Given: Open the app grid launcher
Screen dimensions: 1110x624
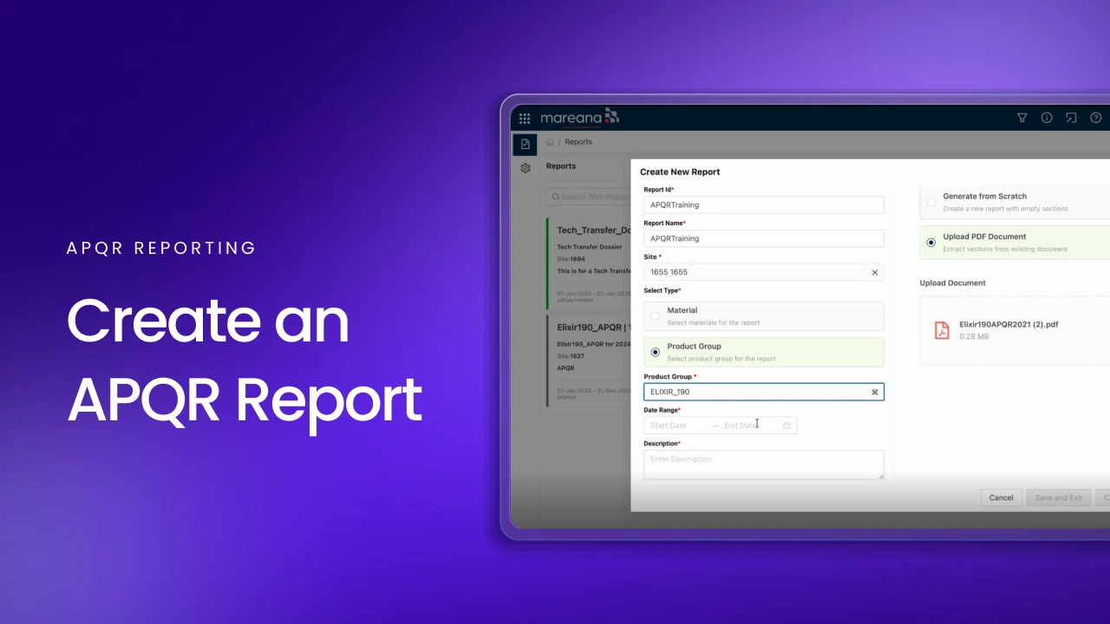Looking at the screenshot, I should 525,119.
